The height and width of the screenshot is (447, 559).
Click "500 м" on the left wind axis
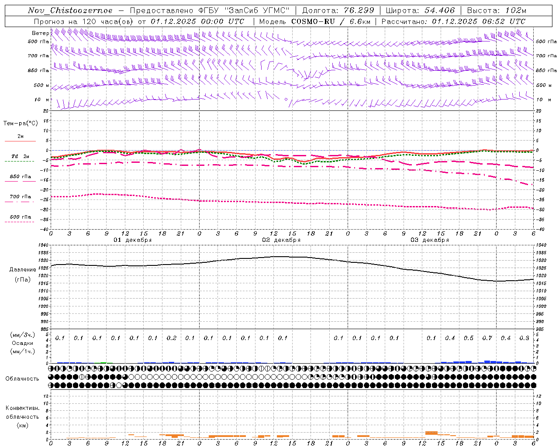point(41,85)
